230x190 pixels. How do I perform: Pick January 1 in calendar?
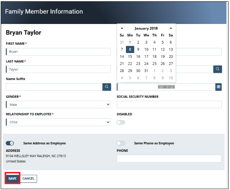130,42
